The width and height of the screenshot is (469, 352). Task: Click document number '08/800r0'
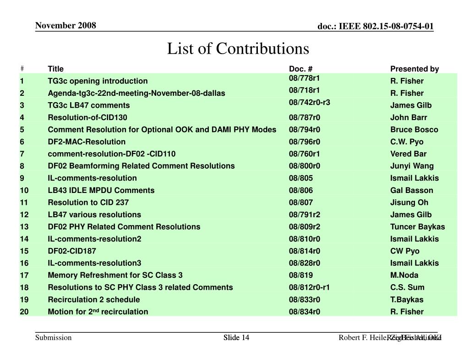(x=305, y=166)
